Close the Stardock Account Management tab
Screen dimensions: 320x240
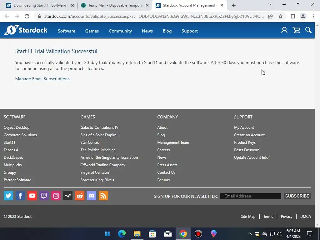coord(222,6)
